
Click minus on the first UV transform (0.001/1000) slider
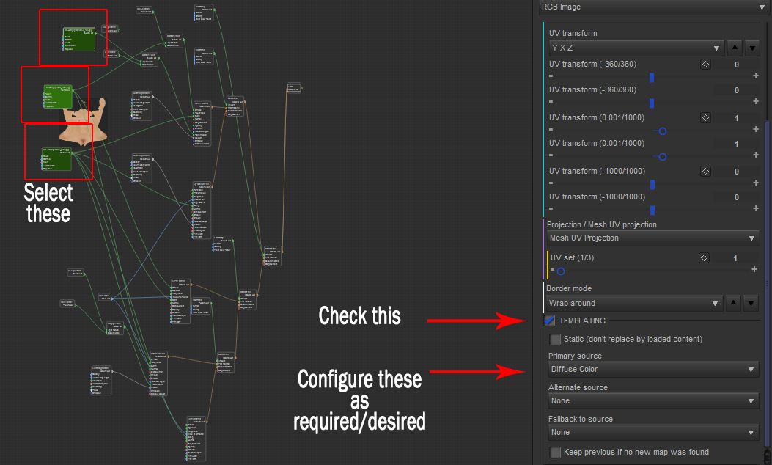pyautogui.click(x=551, y=130)
